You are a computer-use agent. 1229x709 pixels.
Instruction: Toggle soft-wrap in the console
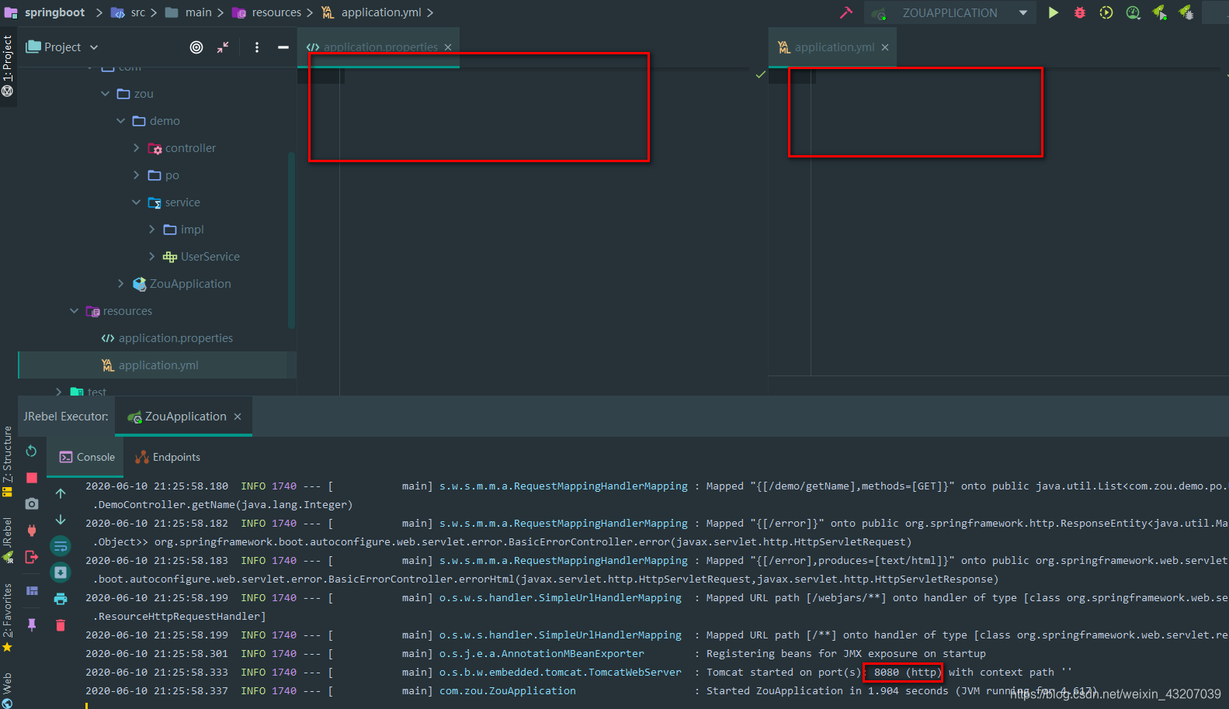pyautogui.click(x=61, y=546)
